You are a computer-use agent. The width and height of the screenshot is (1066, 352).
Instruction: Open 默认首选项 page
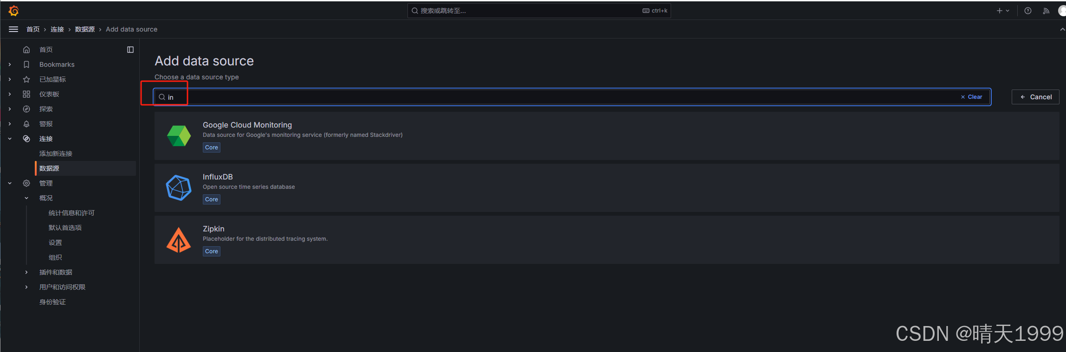tap(65, 228)
